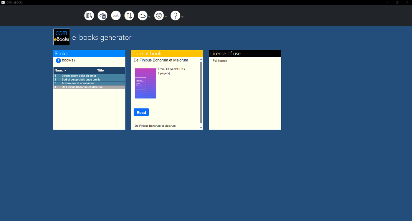Click the e-book cloud generator icon
This screenshot has width=412, height=221.
(x=102, y=15)
